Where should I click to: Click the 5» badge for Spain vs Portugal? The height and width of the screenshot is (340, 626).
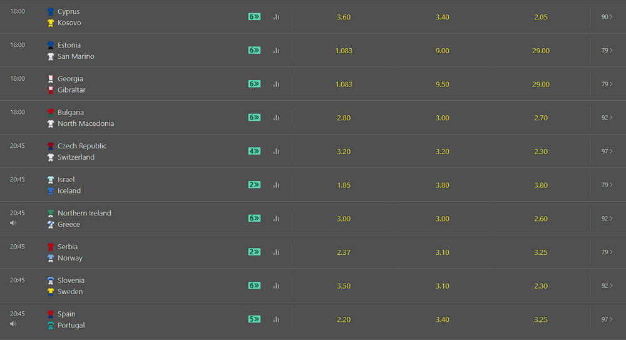(254, 319)
